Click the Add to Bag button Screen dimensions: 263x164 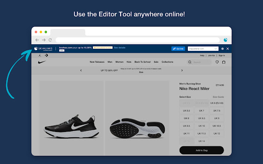click(x=201, y=150)
